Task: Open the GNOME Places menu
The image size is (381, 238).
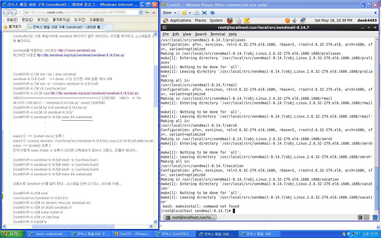Action: click(201, 20)
